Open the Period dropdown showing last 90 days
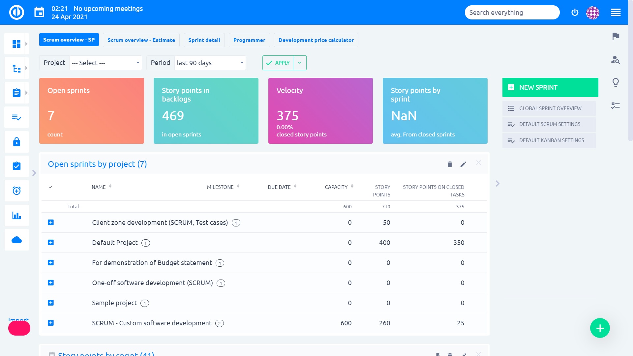Screen dimensions: 633x356 click(x=210, y=63)
